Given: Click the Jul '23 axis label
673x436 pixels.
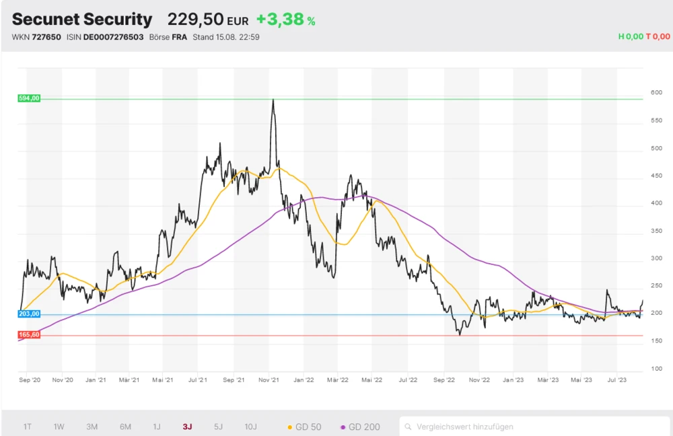Looking at the screenshot, I should tap(616, 379).
